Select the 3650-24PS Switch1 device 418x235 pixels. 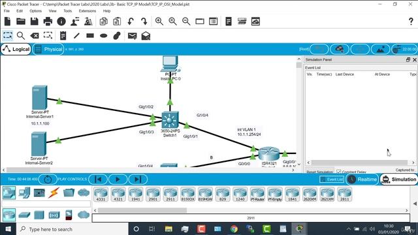[x=170, y=120]
